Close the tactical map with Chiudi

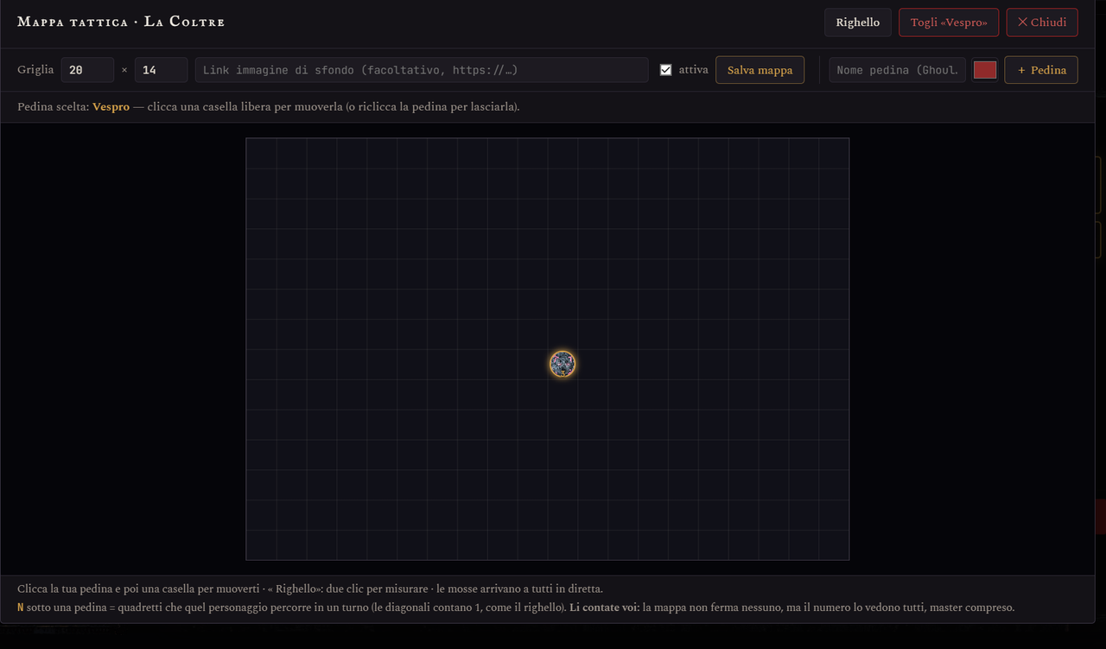[1042, 22]
